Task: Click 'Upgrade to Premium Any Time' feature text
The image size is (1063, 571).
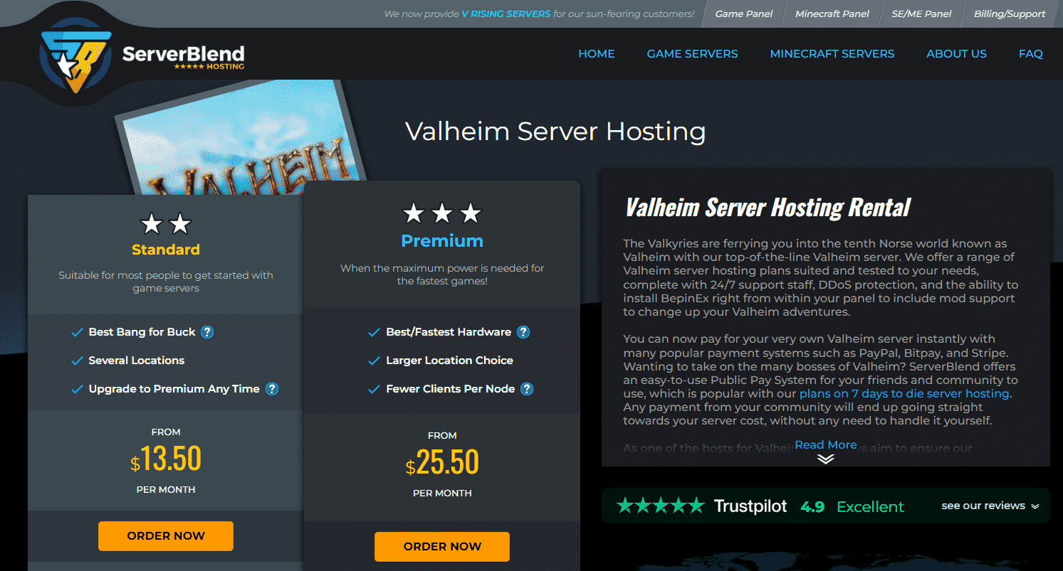Action: (x=174, y=389)
